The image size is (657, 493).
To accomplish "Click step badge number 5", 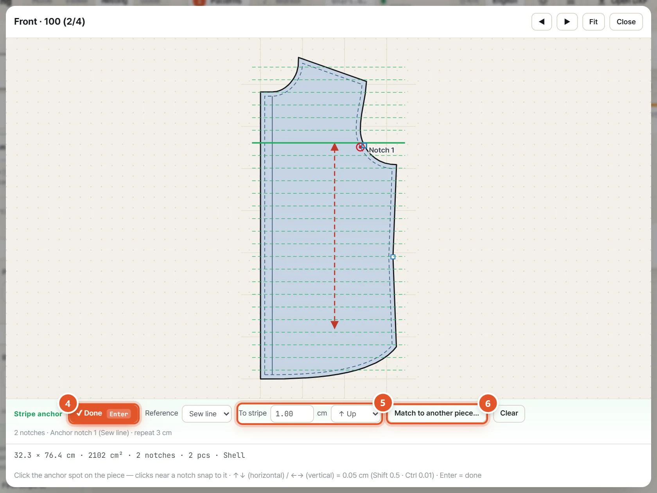I will (x=383, y=403).
